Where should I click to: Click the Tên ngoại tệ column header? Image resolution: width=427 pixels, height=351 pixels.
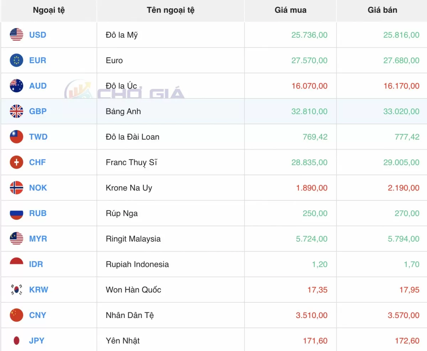[x=170, y=10]
